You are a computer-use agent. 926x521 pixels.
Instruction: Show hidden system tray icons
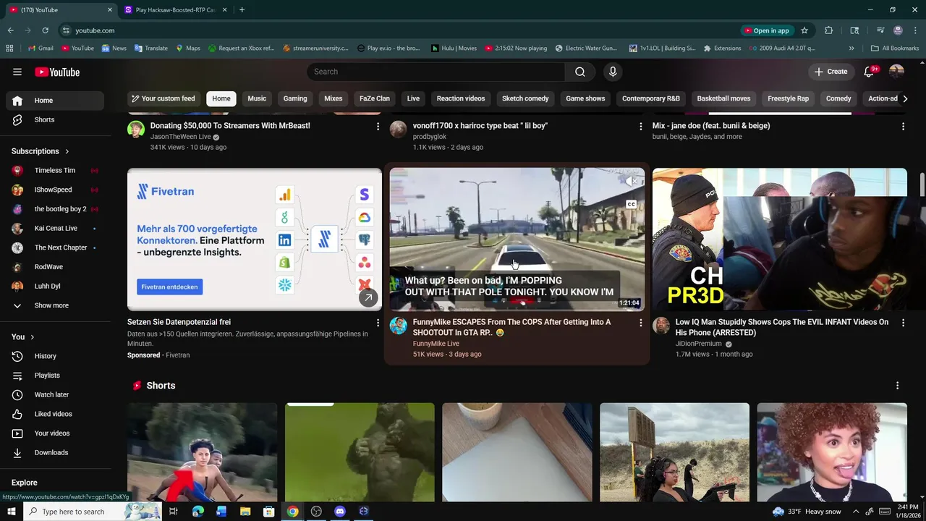pyautogui.click(x=856, y=512)
